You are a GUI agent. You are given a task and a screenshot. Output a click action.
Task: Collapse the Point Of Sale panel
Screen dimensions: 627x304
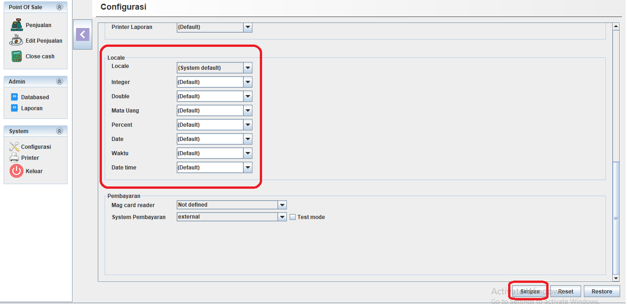pos(59,7)
